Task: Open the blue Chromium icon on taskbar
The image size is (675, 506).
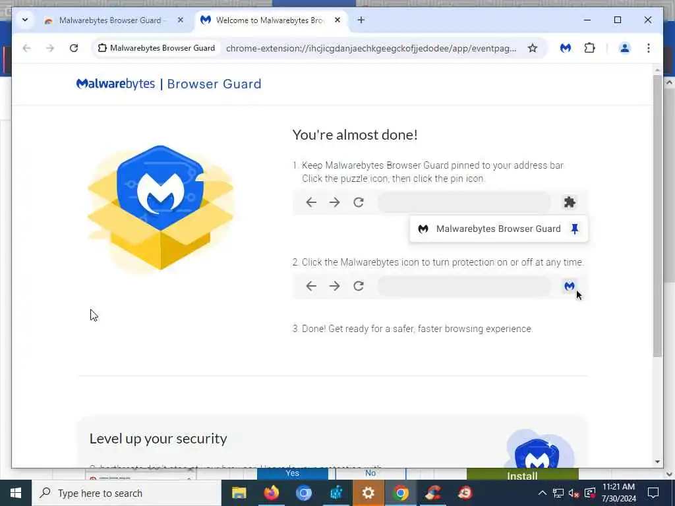Action: pyautogui.click(x=303, y=493)
